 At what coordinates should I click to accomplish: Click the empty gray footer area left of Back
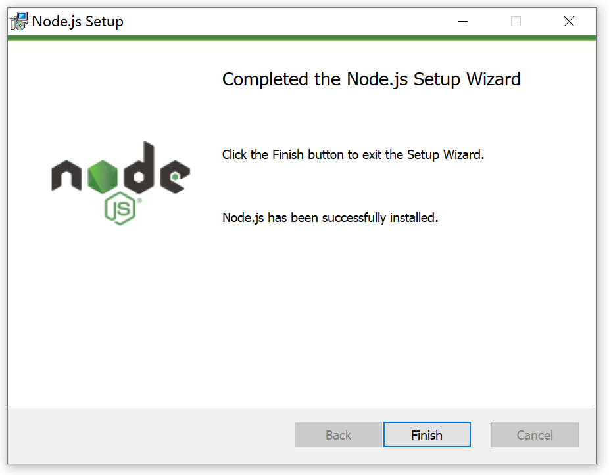pos(151,435)
